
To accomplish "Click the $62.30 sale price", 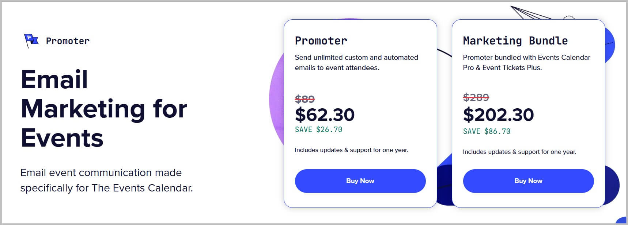I will (324, 115).
